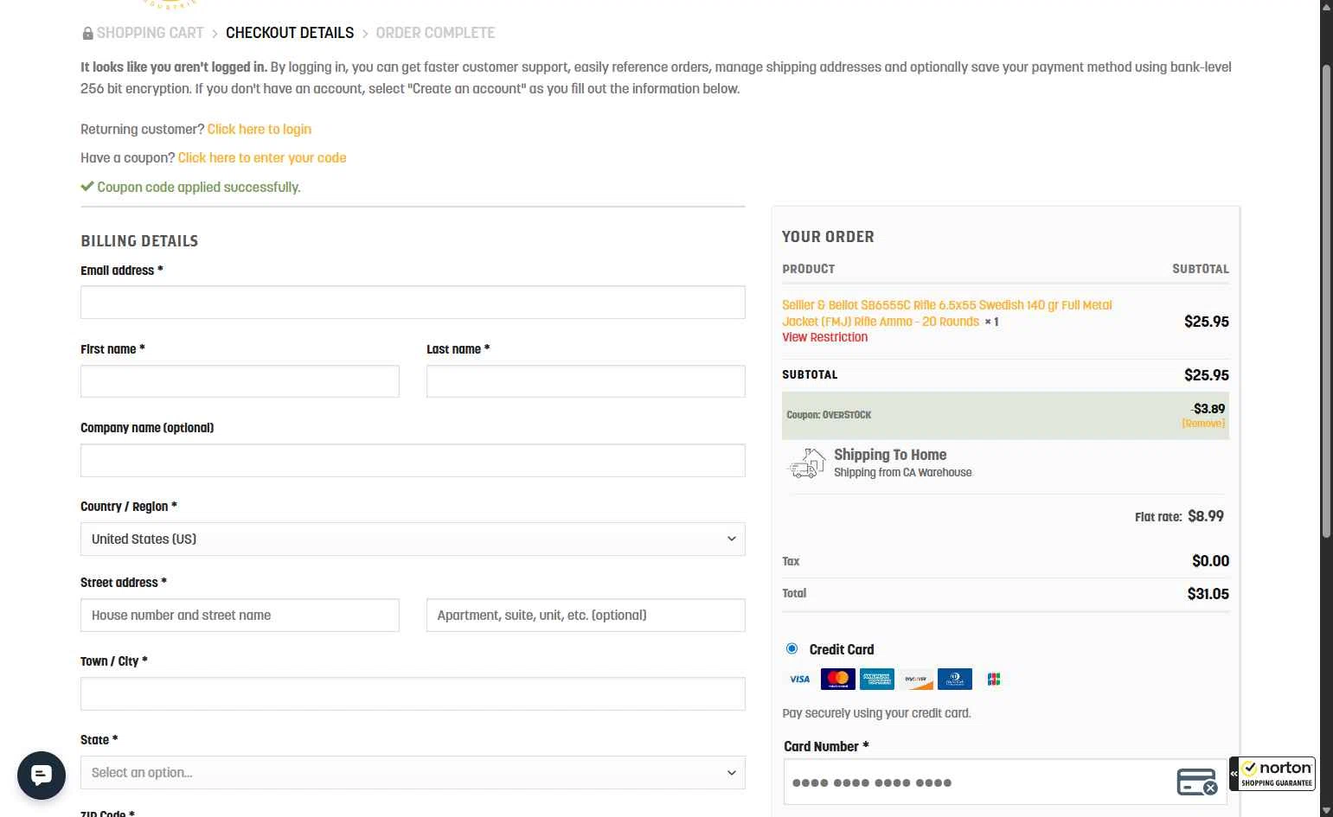Click the American Express logo
The height and width of the screenshot is (817, 1333).
(876, 680)
